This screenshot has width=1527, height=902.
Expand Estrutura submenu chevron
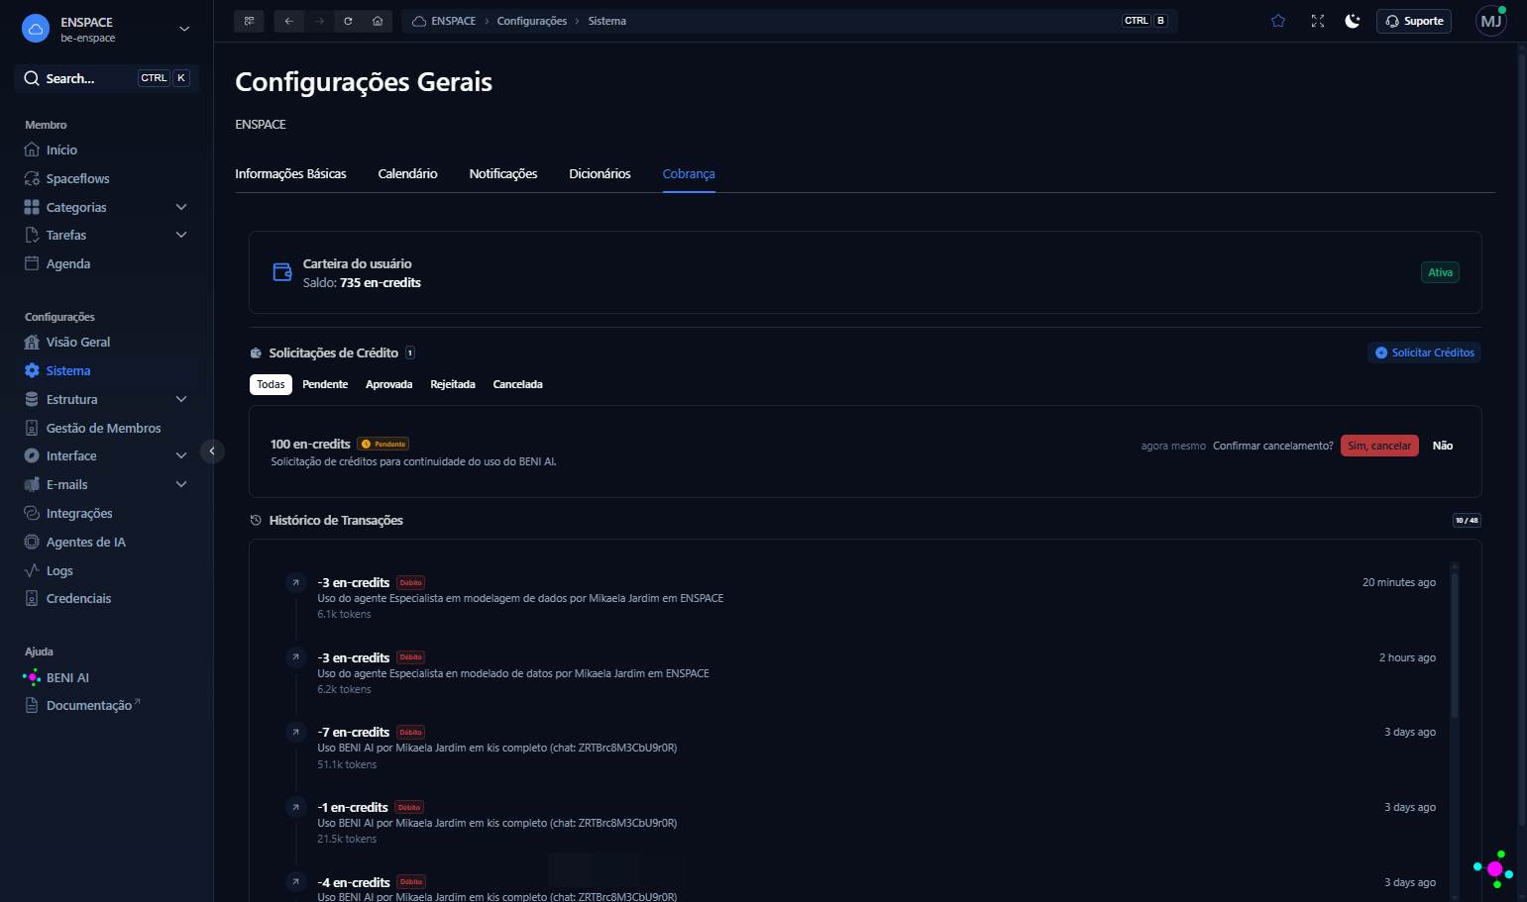click(x=181, y=400)
